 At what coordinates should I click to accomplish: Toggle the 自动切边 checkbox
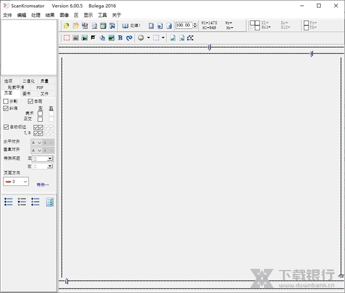click(6, 127)
